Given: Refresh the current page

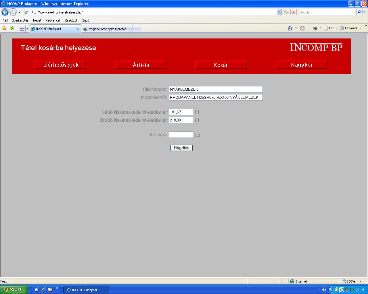Looking at the screenshot, I should click(286, 12).
